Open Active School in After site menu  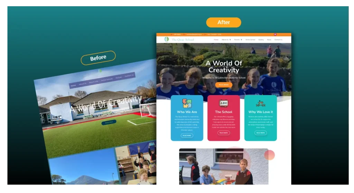point(250,40)
